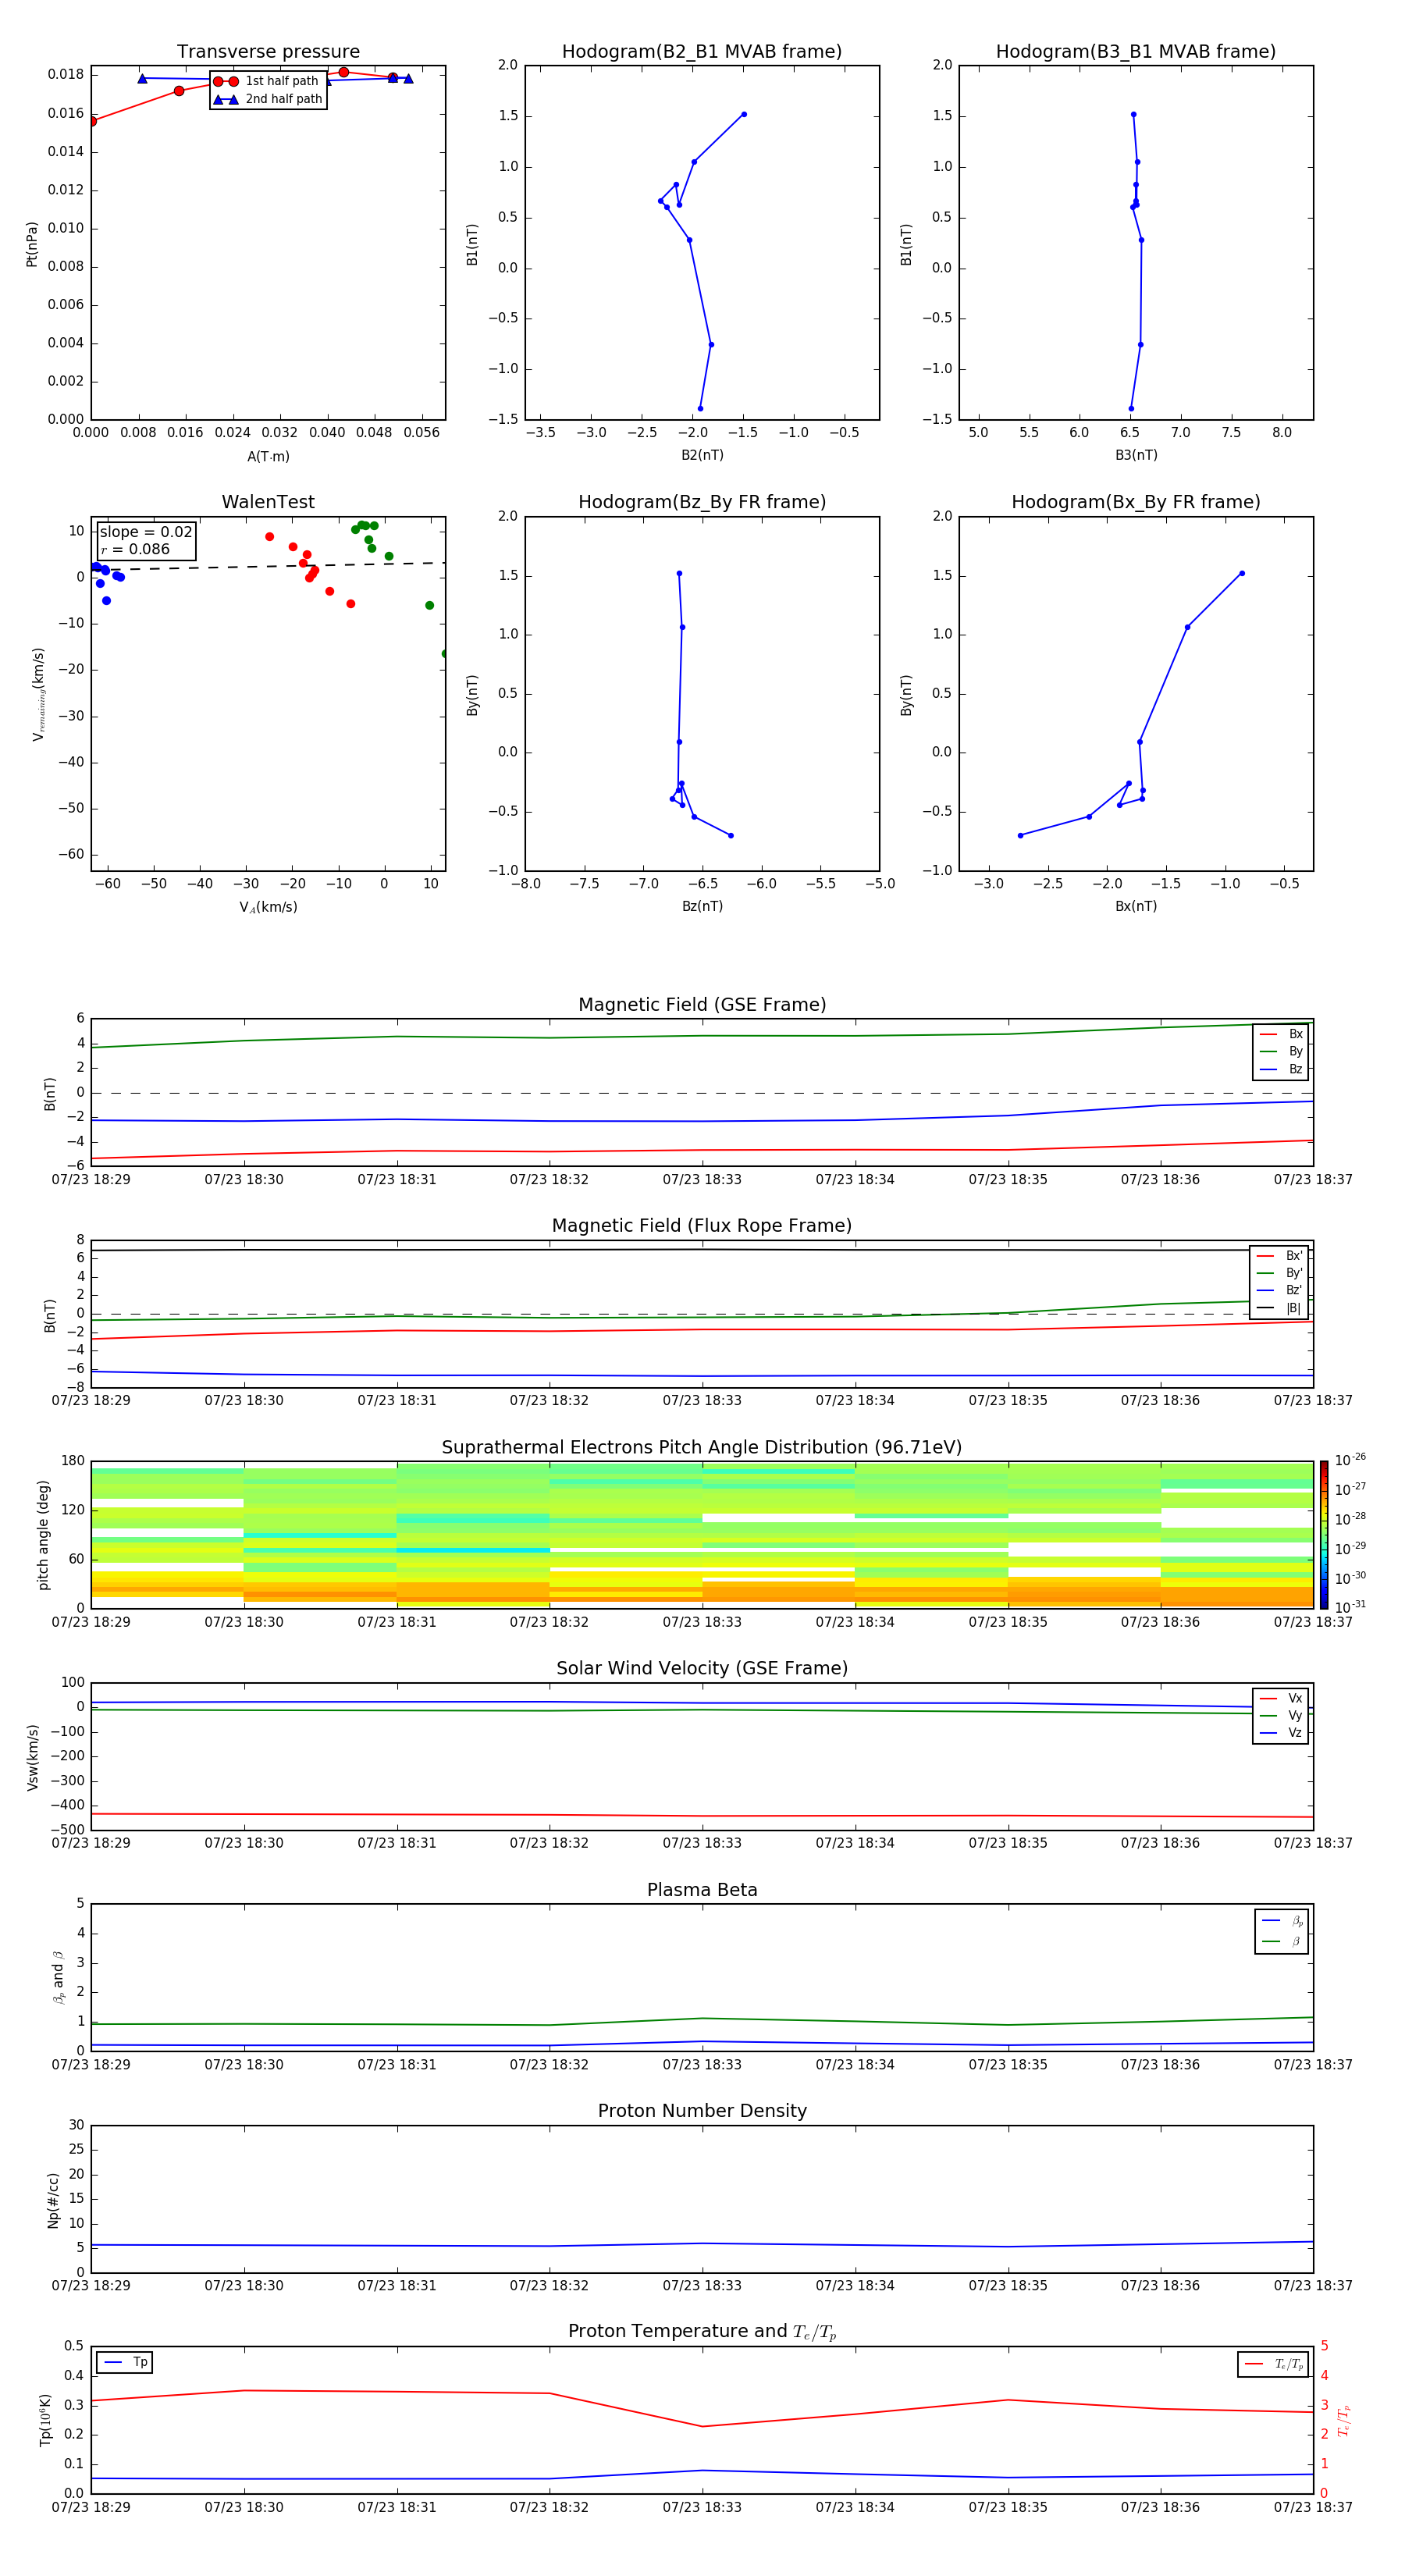Select the "slope = 0.02" annotation
The image size is (1405, 2576).
click(x=146, y=532)
